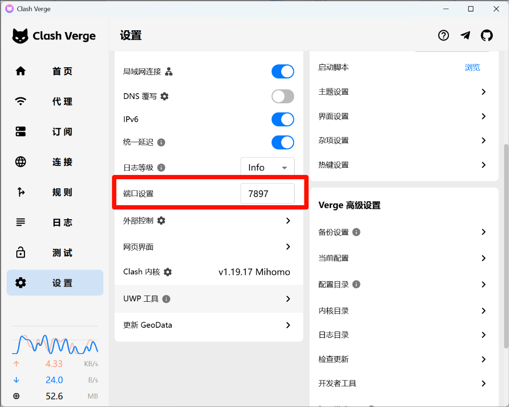Image resolution: width=509 pixels, height=407 pixels.
Task: Click info icon next to 备份设置
Action: pyautogui.click(x=356, y=232)
